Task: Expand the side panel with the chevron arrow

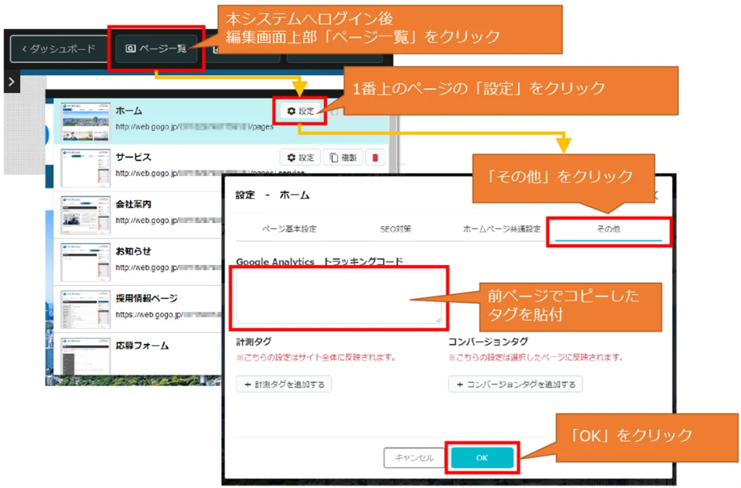Action: pos(11,83)
